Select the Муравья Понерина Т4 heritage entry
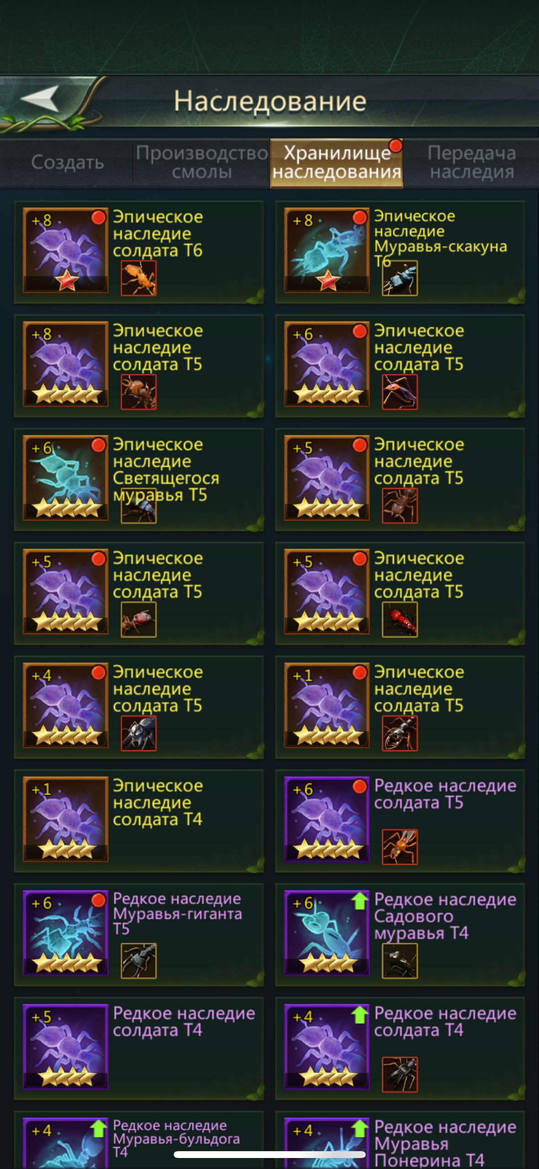Image resolution: width=539 pixels, height=1169 pixels. 400,1140
